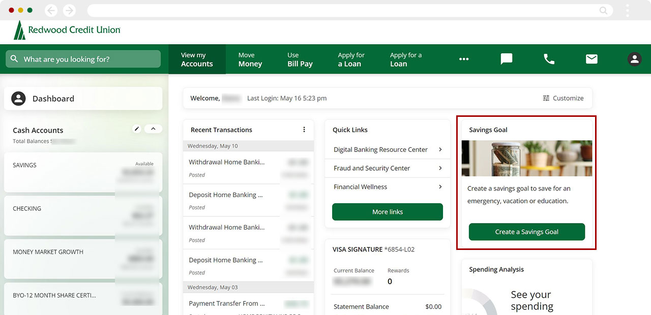This screenshot has height=315, width=651.
Task: Click the Savings Goal jar image
Action: pyautogui.click(x=527, y=159)
